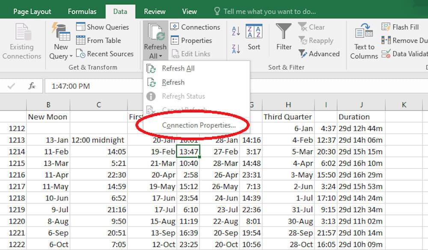
Task: Click the Advanced filter button
Action: point(319,54)
